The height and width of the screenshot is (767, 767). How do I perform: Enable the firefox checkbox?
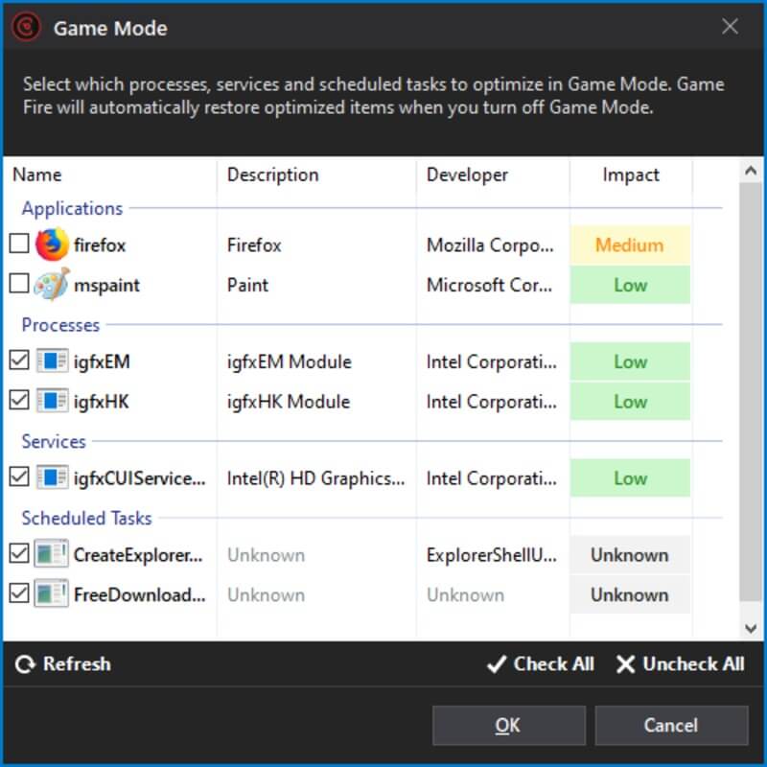[19, 244]
